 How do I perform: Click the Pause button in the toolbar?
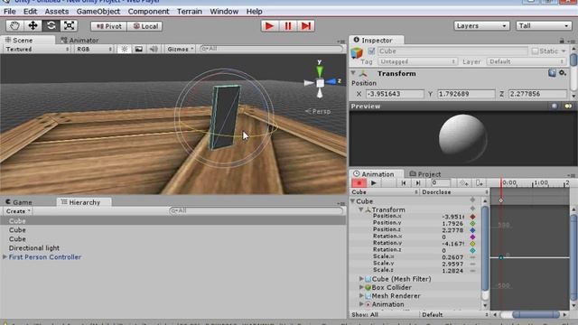[288, 26]
